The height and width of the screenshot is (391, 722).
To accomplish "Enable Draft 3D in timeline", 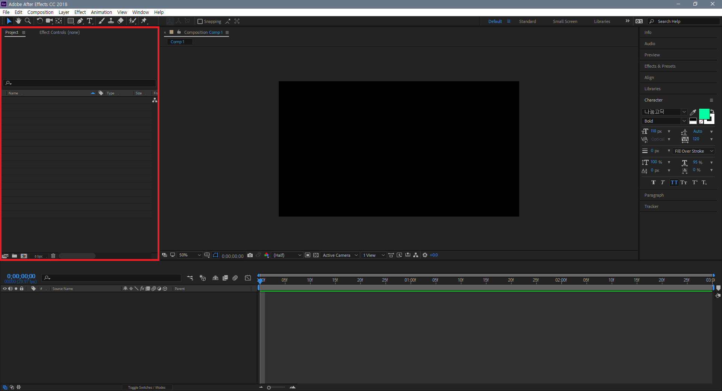I will coord(203,278).
